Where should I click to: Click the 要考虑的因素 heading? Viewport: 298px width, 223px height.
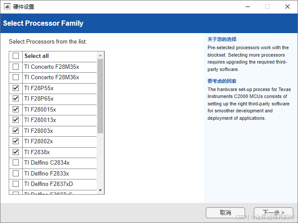(x=222, y=81)
